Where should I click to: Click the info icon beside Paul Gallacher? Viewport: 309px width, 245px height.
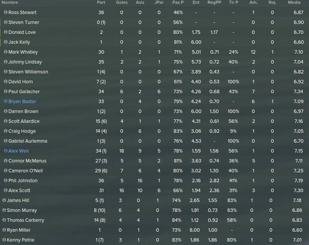(6, 91)
